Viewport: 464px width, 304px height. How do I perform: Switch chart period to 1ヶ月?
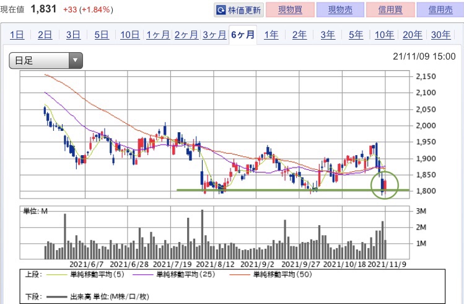pos(158,35)
